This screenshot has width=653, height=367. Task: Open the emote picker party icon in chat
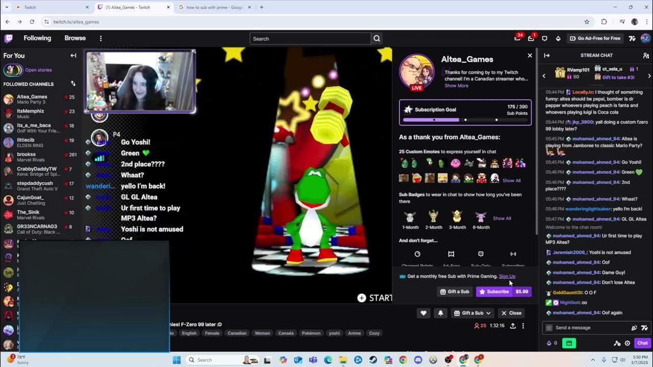[634, 328]
